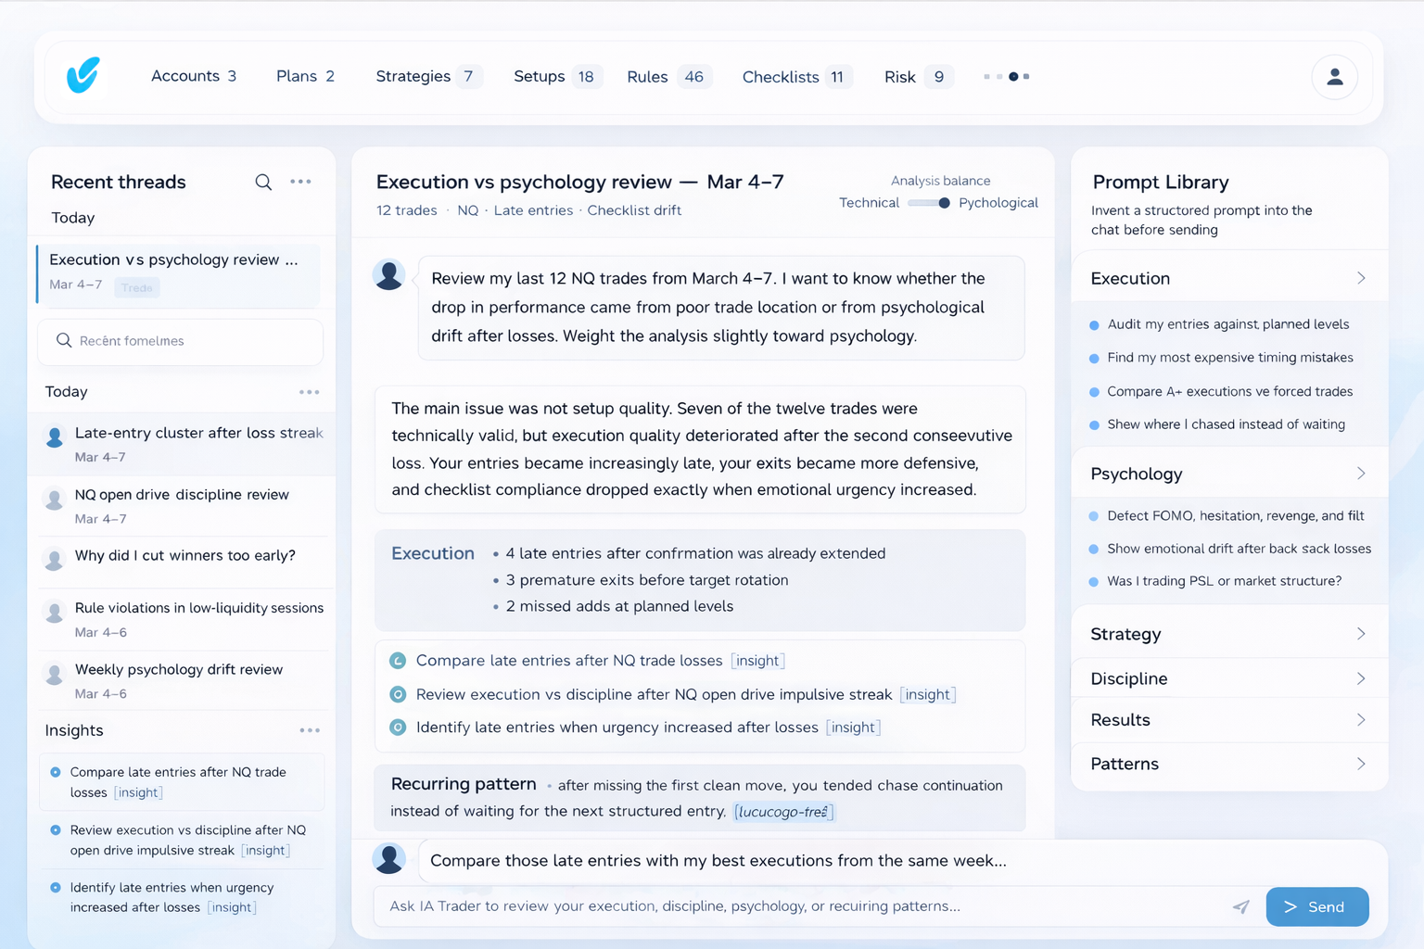Click the pagination dots in the top navigation

coord(1007,77)
